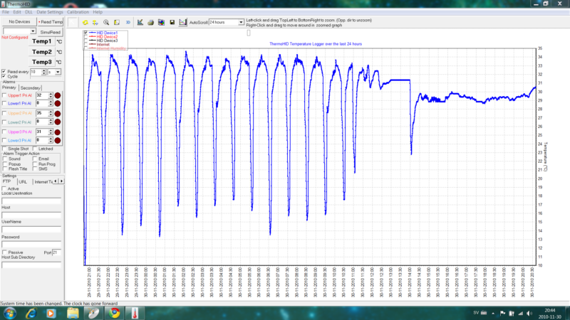This screenshot has width=570, height=320.
Task: Click the floppy disk save icon
Action: click(172, 22)
